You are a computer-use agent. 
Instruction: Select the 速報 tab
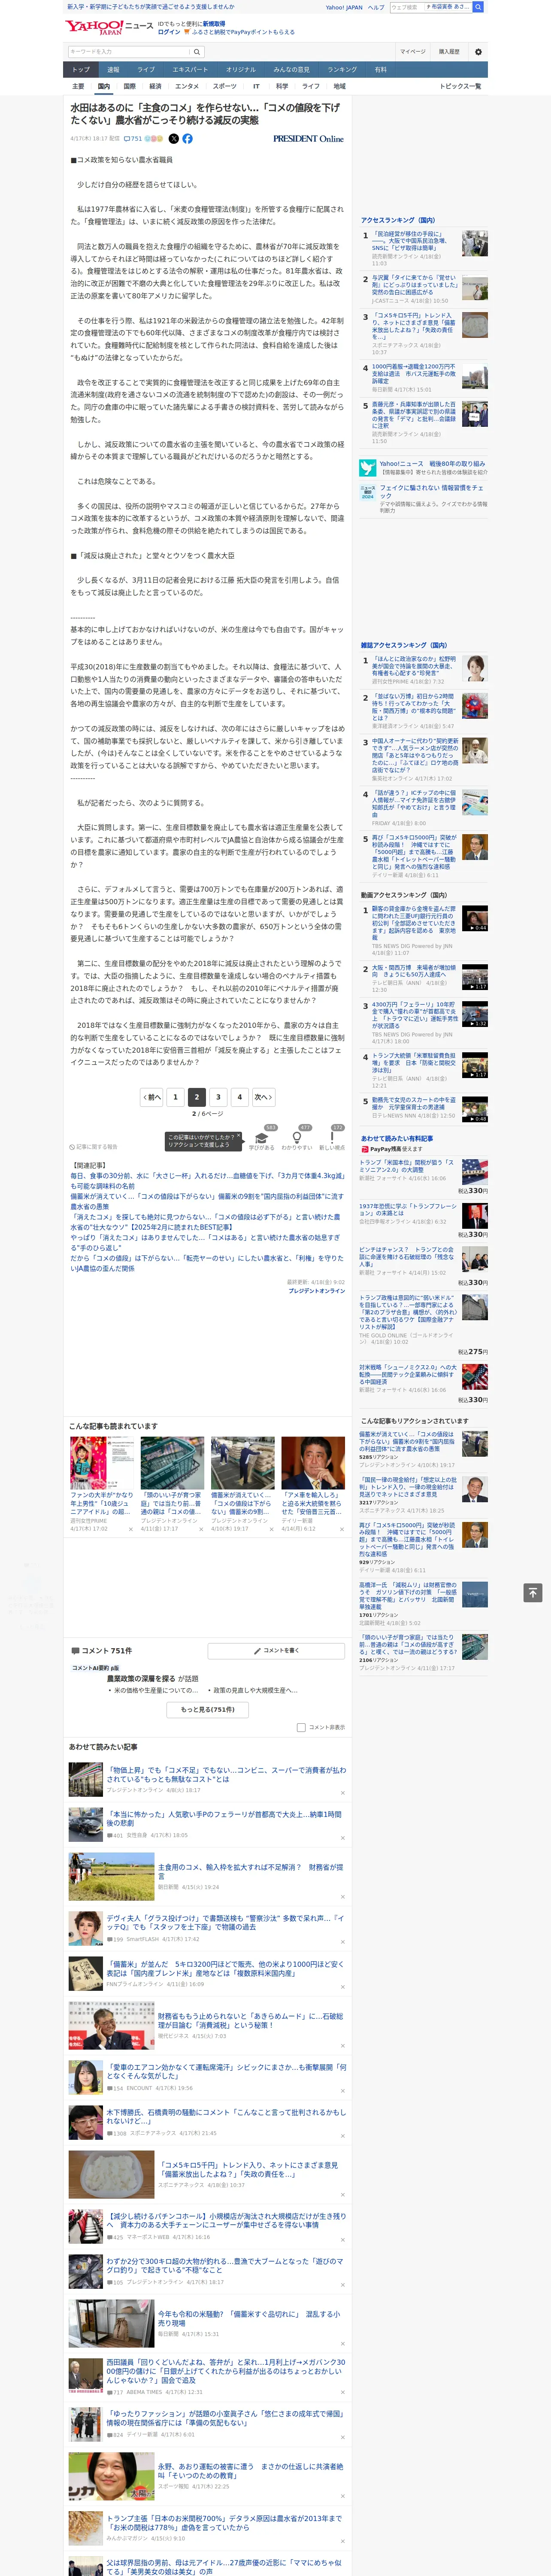click(113, 70)
